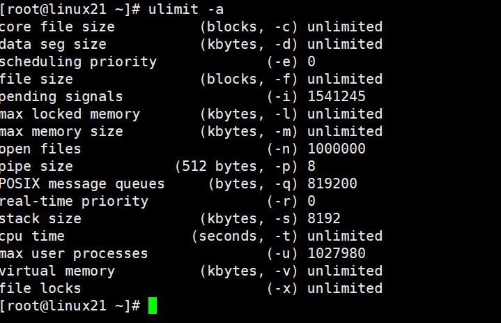Click the "real-time priority" label
This screenshot has height=323, width=501.
(x=74, y=201)
